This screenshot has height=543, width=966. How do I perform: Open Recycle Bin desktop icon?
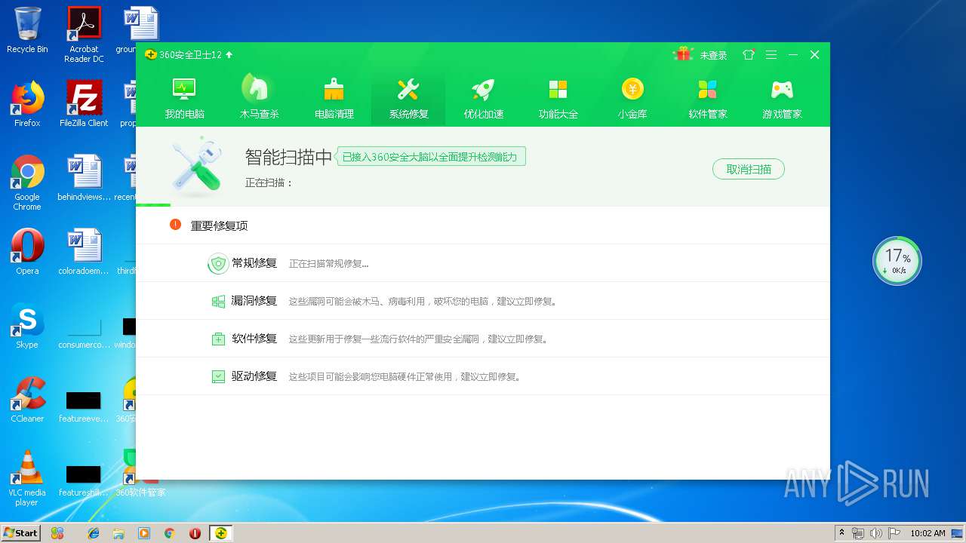[27, 31]
